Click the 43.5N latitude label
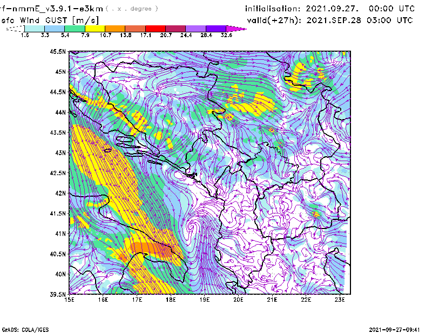 [x=58, y=132]
